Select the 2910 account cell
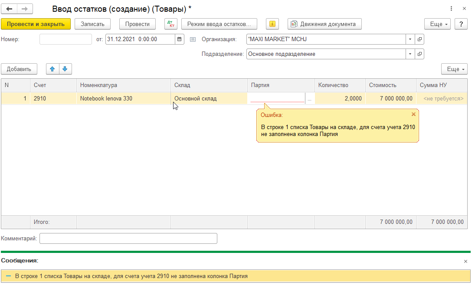The width and height of the screenshot is (475, 288). [x=53, y=98]
